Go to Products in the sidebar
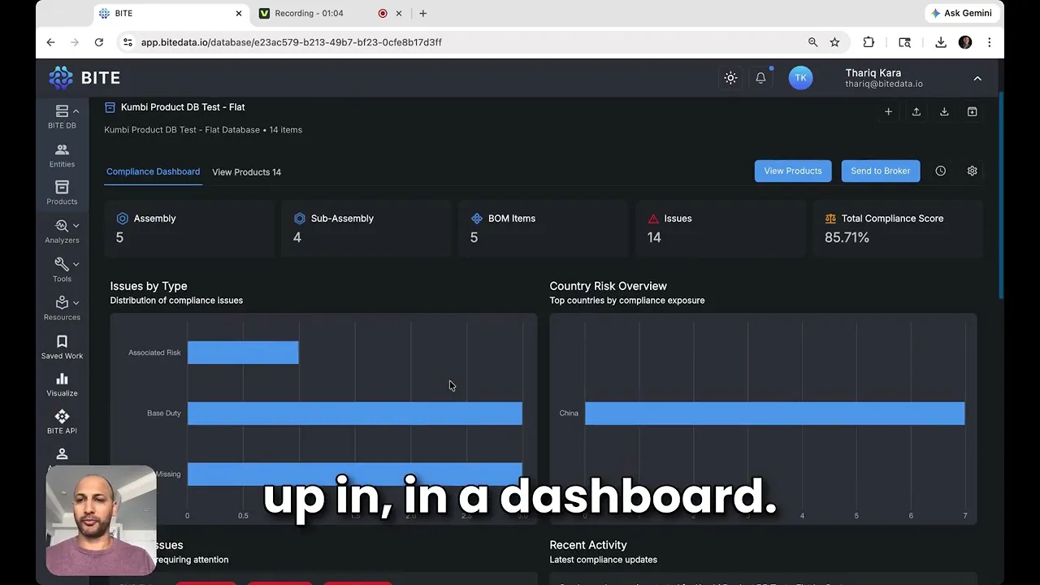Viewport: 1040px width, 585px height. point(62,193)
